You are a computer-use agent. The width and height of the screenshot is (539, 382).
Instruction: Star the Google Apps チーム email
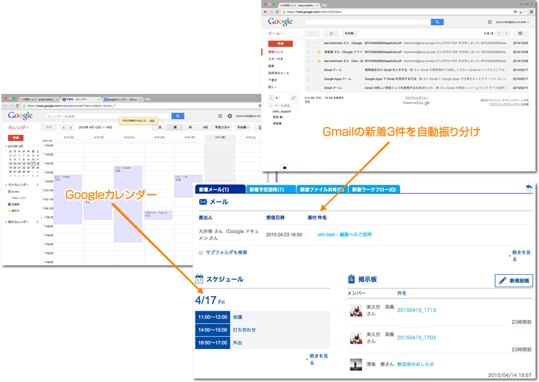[x=313, y=79]
